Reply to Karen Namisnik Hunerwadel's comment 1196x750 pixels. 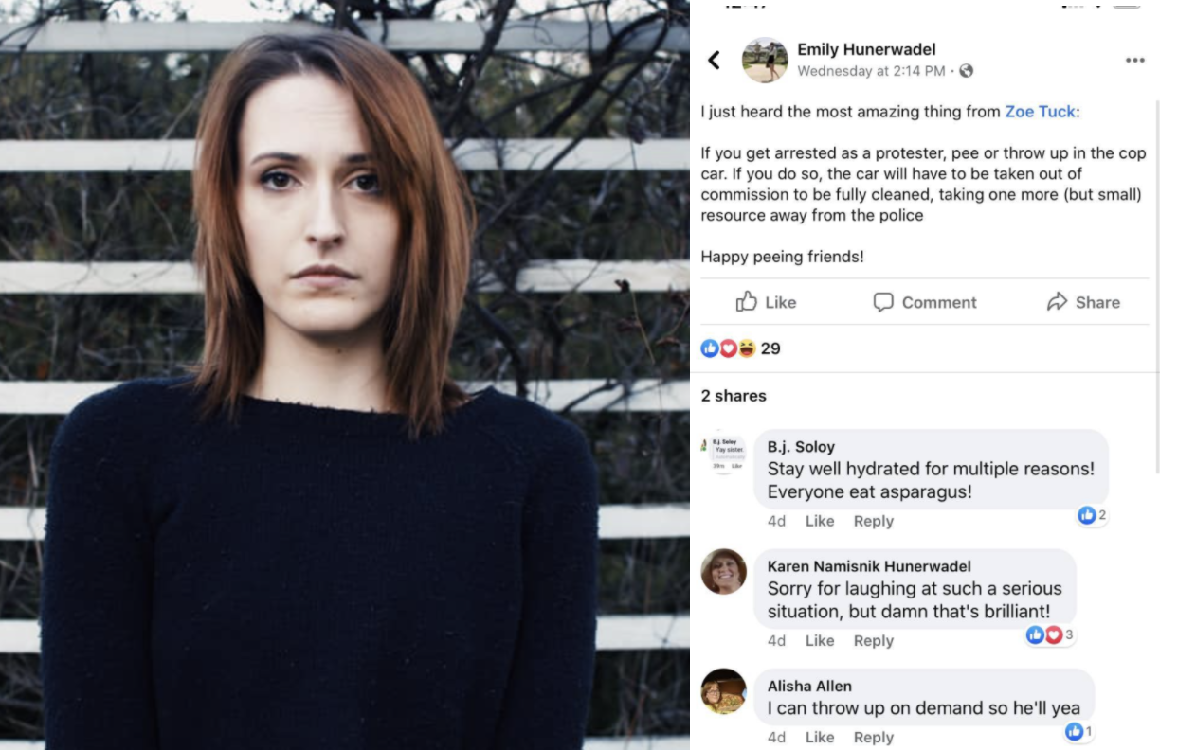(x=873, y=641)
